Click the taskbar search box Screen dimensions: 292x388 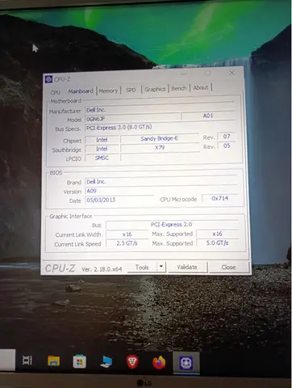(x=7, y=360)
